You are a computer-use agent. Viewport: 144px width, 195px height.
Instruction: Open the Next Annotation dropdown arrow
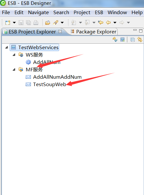tap(81, 22)
